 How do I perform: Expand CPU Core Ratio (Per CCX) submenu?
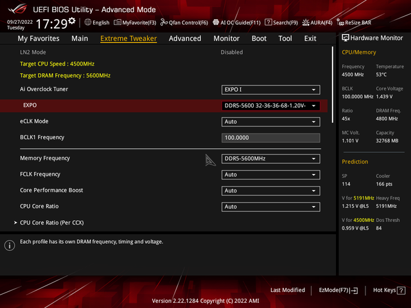pos(51,223)
